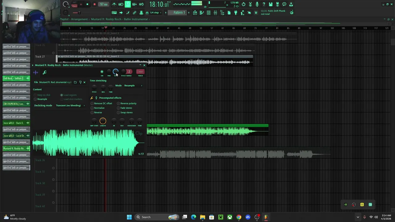Enable the Resample content option
395x222 pixels.
coord(41,99)
